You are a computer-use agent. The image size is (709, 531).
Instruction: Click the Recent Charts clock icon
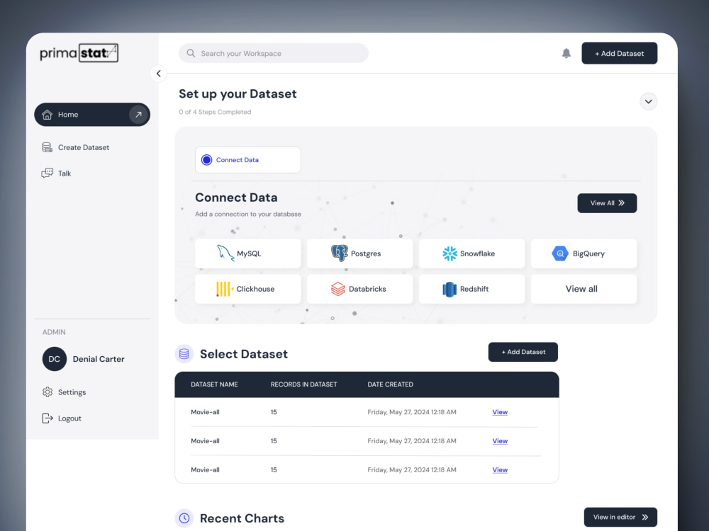[x=184, y=518]
